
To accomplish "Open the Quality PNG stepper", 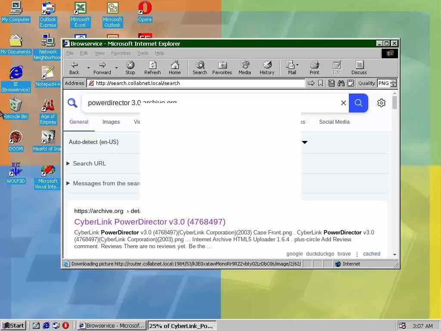I will pos(394,83).
